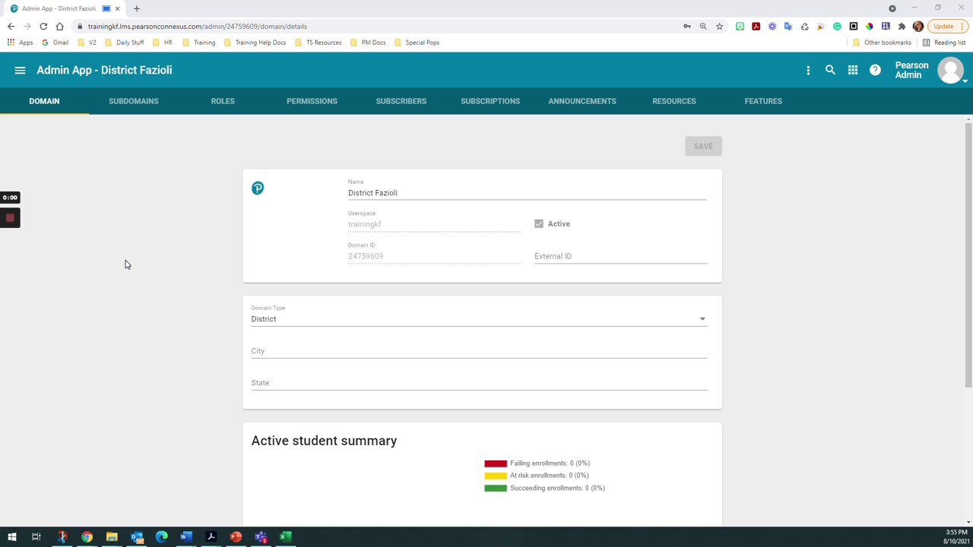Open the Other bookmarks folder
This screenshot has height=547, width=973.
point(883,43)
